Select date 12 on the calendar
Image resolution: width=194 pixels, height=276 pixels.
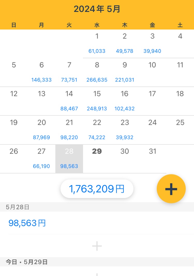pyautogui.click(x=14, y=101)
